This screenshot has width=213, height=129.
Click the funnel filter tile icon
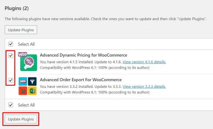pos(32,81)
